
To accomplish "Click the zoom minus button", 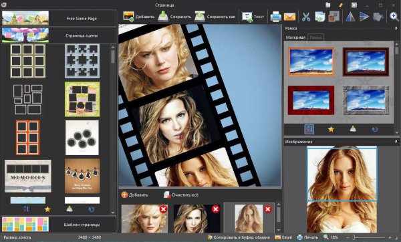I will point(348,237).
